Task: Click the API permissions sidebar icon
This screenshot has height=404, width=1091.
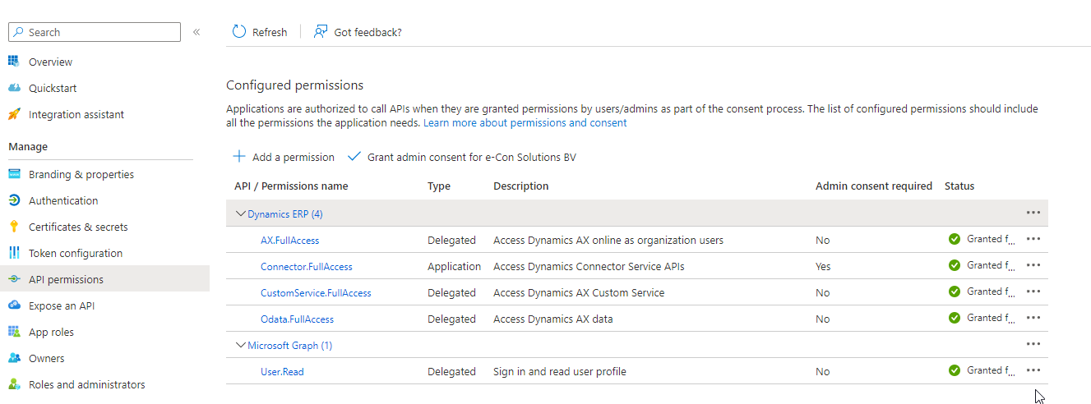Action: click(13, 279)
